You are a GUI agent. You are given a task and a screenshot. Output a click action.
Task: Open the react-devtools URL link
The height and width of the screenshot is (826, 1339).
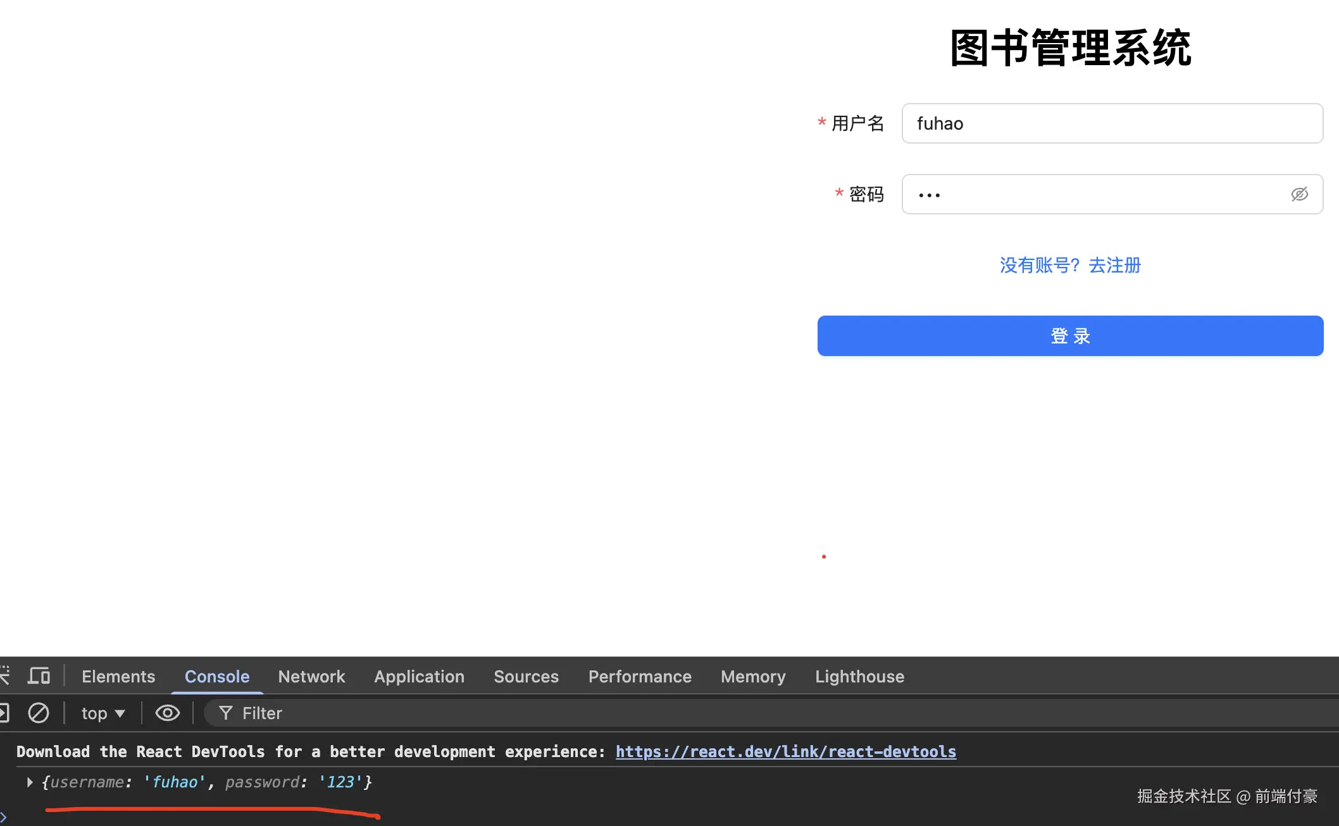pos(785,751)
